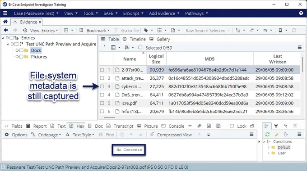Click the forward arrow in the toolbar
This screenshot has height=171, width=307.
(x=15, y=30)
